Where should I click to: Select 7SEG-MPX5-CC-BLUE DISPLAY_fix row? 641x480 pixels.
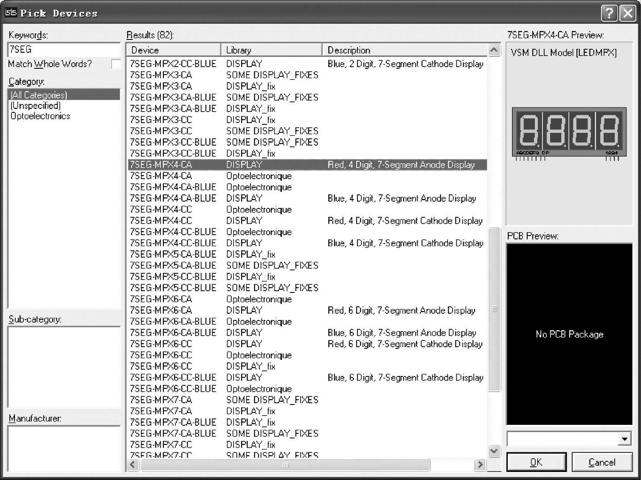click(307, 277)
